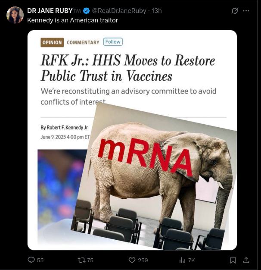Click the share post icon

point(246,260)
